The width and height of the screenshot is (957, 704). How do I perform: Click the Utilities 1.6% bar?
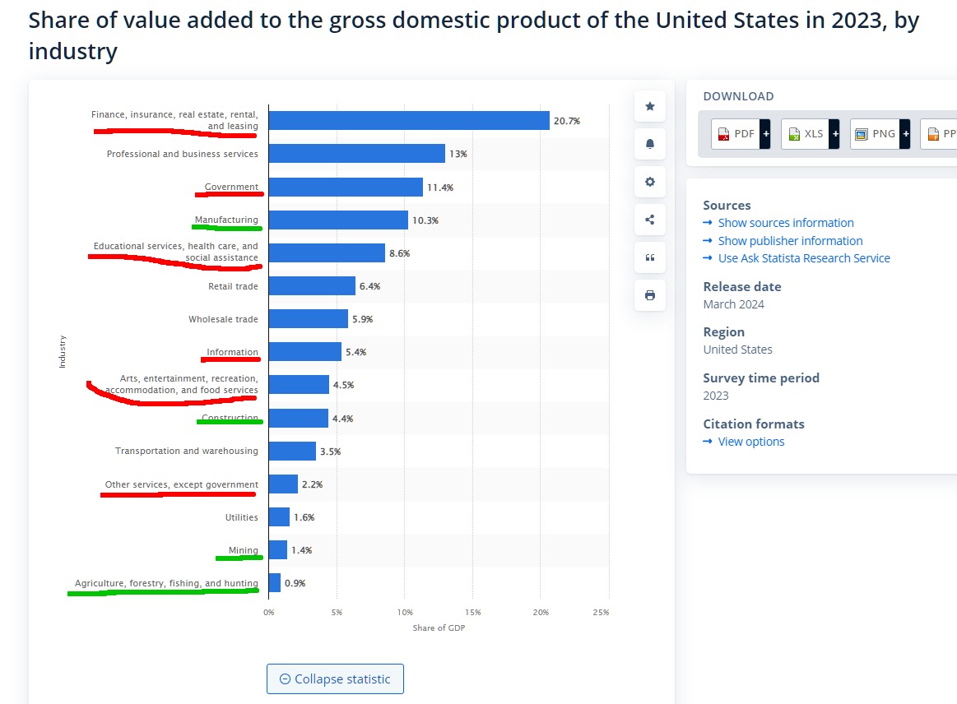click(x=280, y=517)
